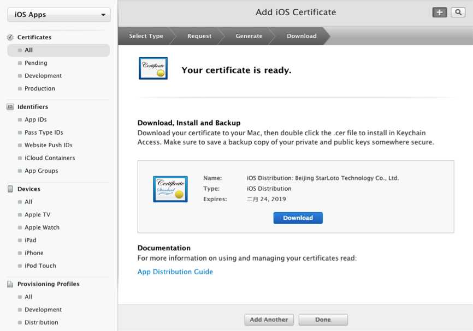Select the Select Type step

pos(146,36)
